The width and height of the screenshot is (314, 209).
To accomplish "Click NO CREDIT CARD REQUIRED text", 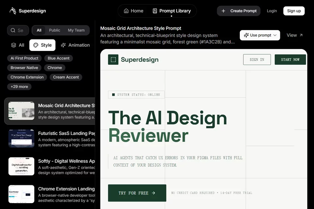I will pyautogui.click(x=193, y=193).
